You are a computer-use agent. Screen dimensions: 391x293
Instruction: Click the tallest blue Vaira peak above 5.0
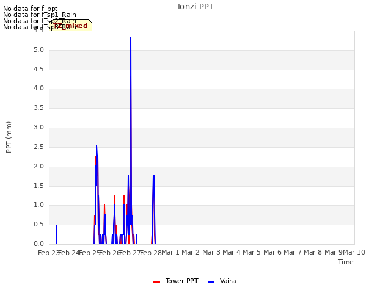point(131,38)
